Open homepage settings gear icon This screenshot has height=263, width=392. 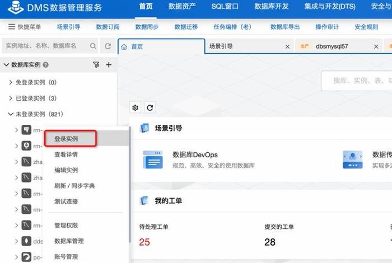pyautogui.click(x=136, y=107)
